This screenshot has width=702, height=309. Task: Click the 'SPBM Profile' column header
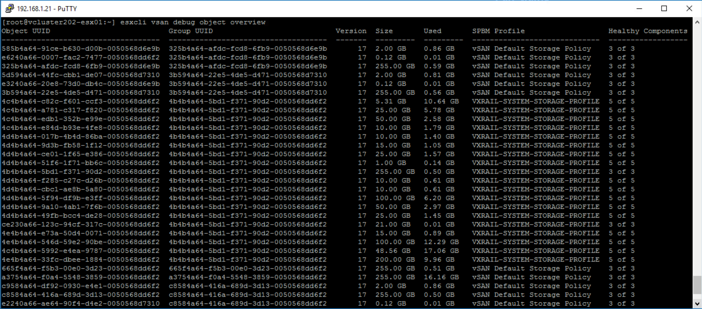point(498,31)
